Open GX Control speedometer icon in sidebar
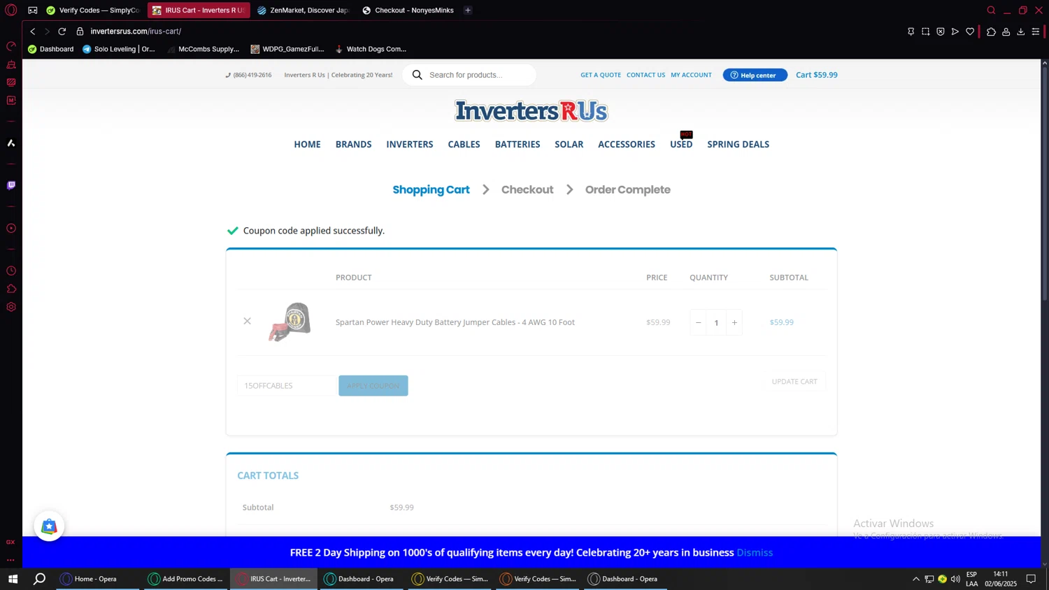Viewport: 1049px width, 590px height. click(x=10, y=46)
